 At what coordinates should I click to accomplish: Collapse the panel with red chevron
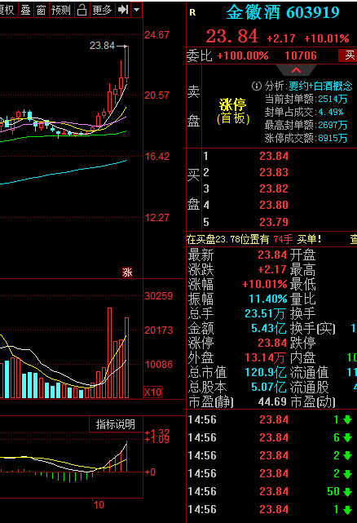pyautogui.click(x=296, y=70)
